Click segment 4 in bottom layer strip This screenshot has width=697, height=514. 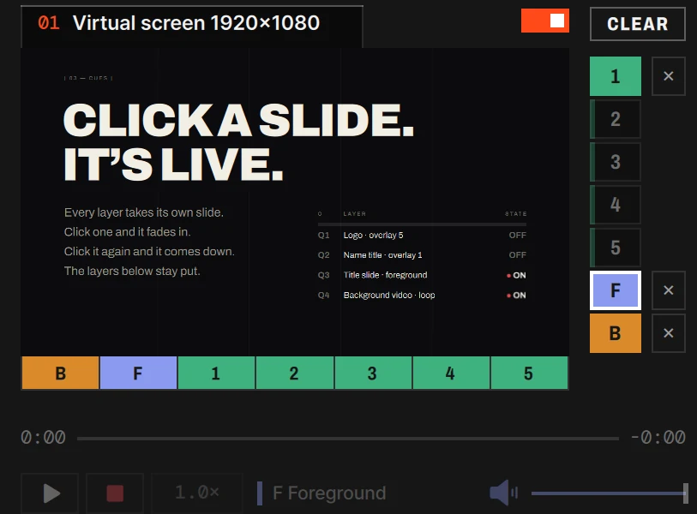tap(451, 373)
